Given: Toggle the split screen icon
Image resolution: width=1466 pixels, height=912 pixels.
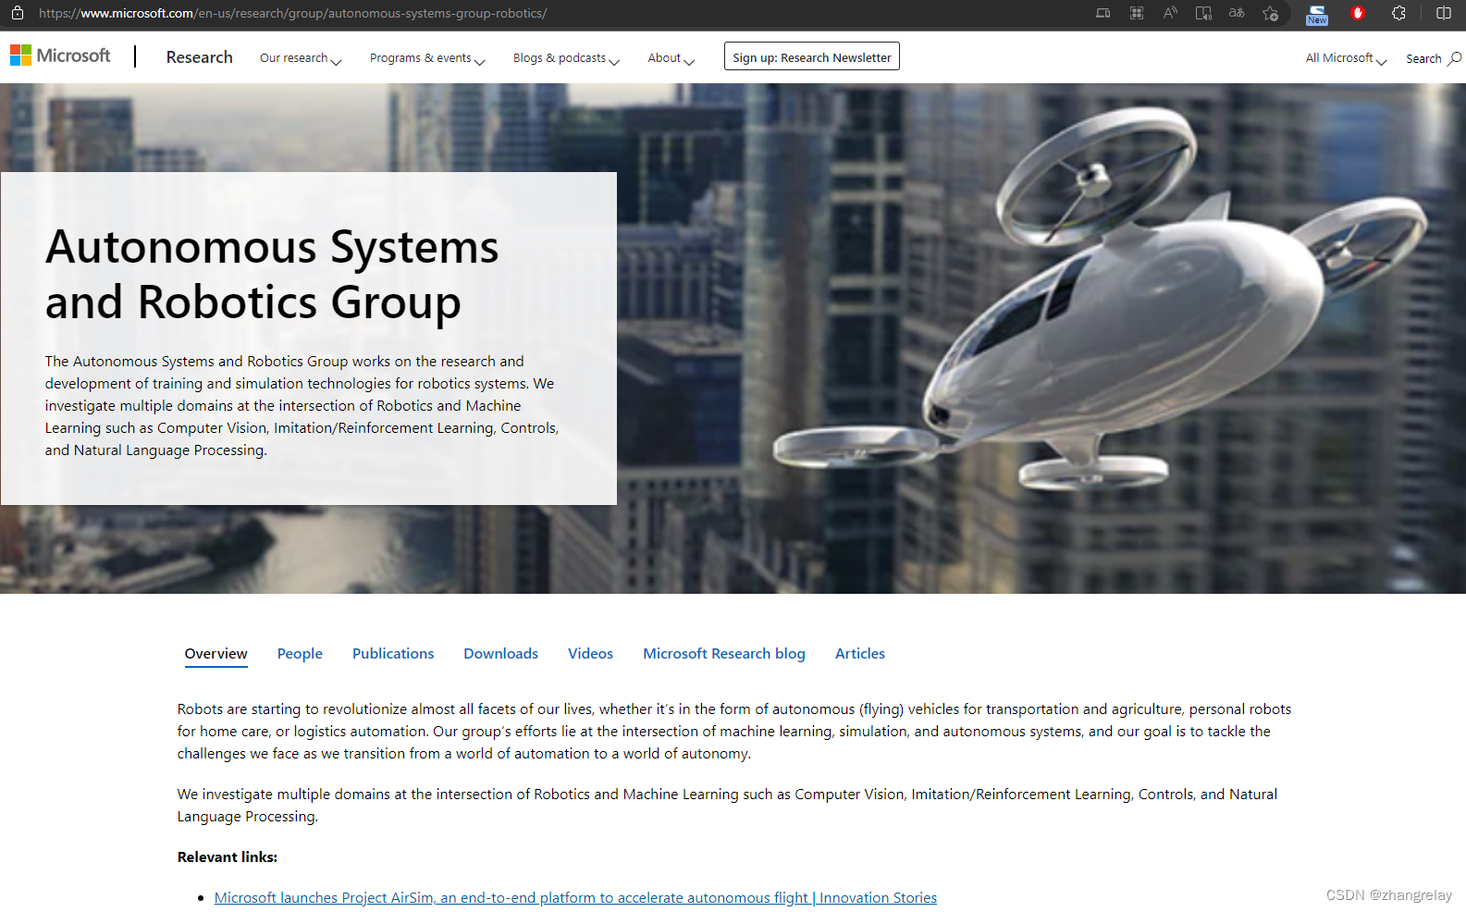Looking at the screenshot, I should pos(1444,13).
